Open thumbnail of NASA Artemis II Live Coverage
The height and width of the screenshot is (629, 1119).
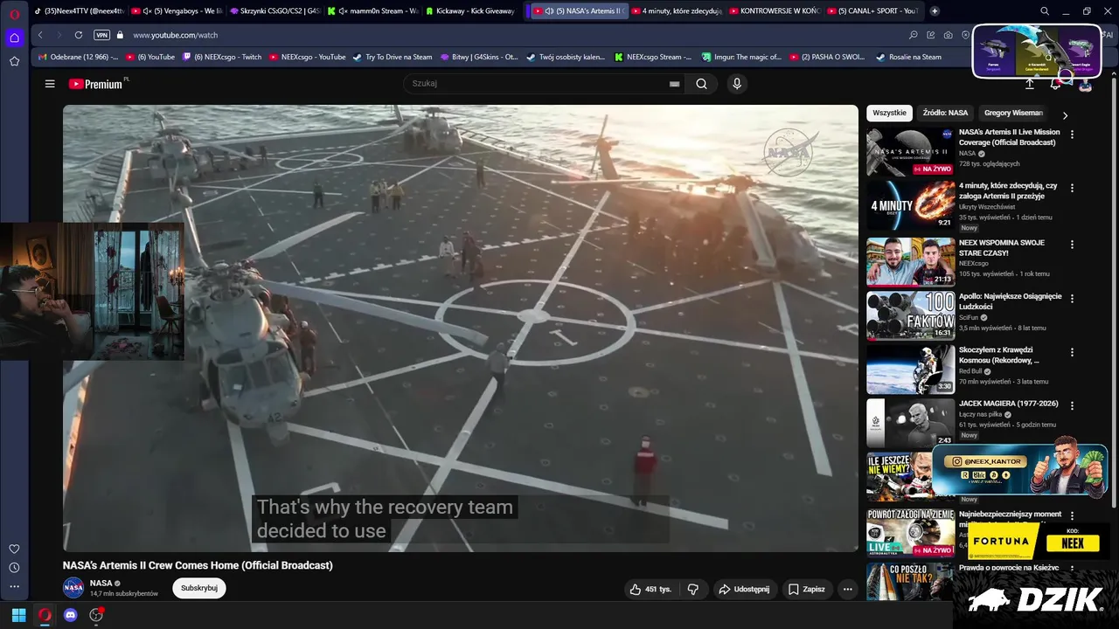click(910, 152)
